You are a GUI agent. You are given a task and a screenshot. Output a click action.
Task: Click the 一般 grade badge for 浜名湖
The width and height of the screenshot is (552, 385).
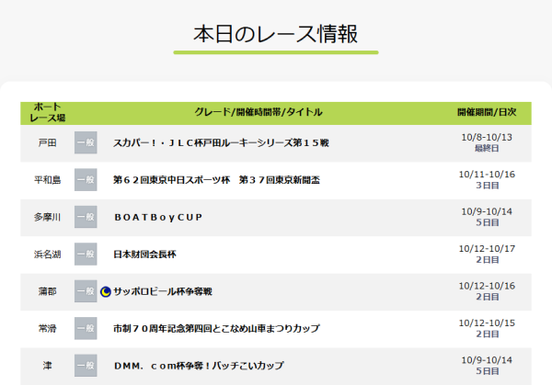pyautogui.click(x=85, y=255)
